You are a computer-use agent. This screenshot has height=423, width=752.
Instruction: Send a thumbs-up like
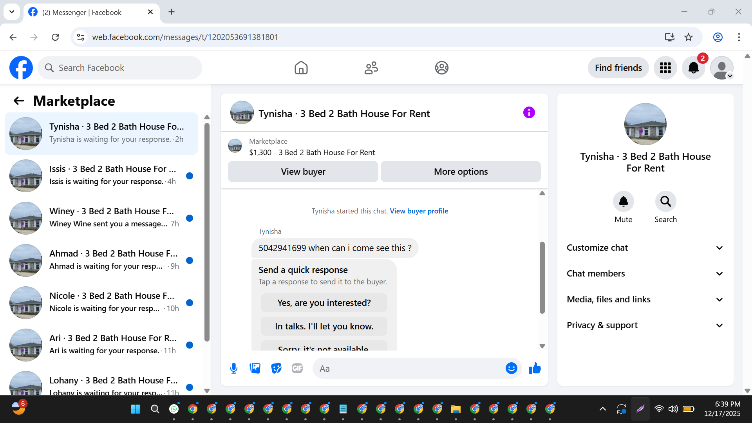pyautogui.click(x=535, y=369)
